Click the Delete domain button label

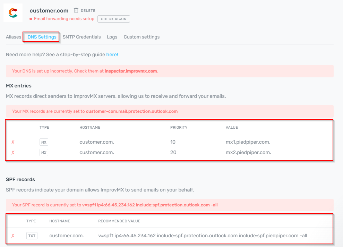pyautogui.click(x=88, y=11)
